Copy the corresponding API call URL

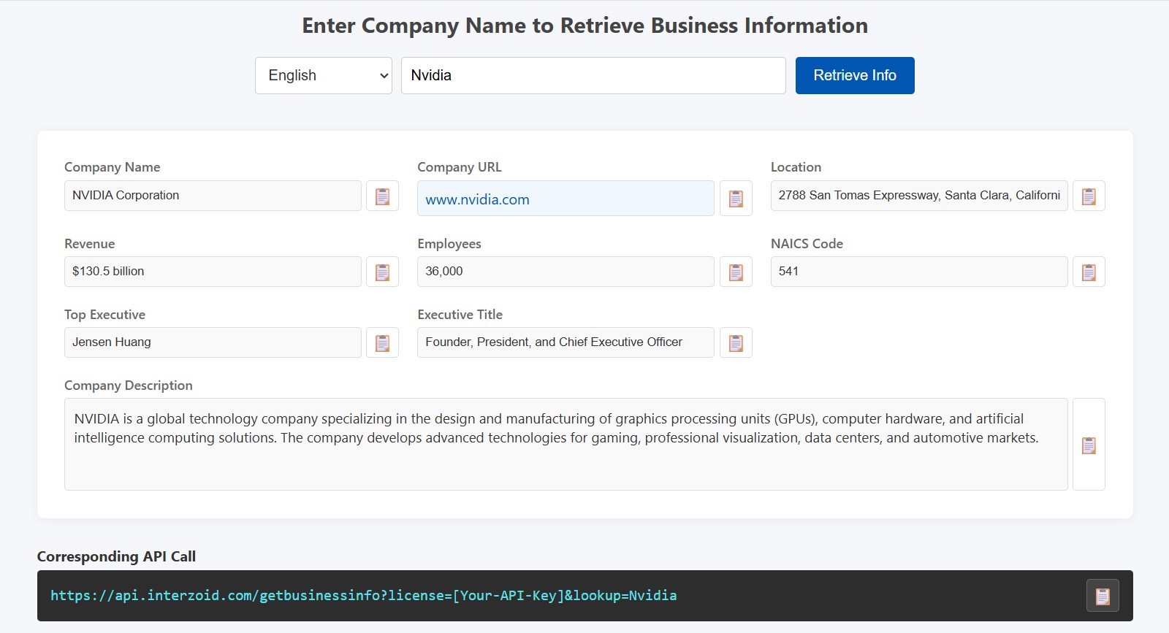[1103, 596]
